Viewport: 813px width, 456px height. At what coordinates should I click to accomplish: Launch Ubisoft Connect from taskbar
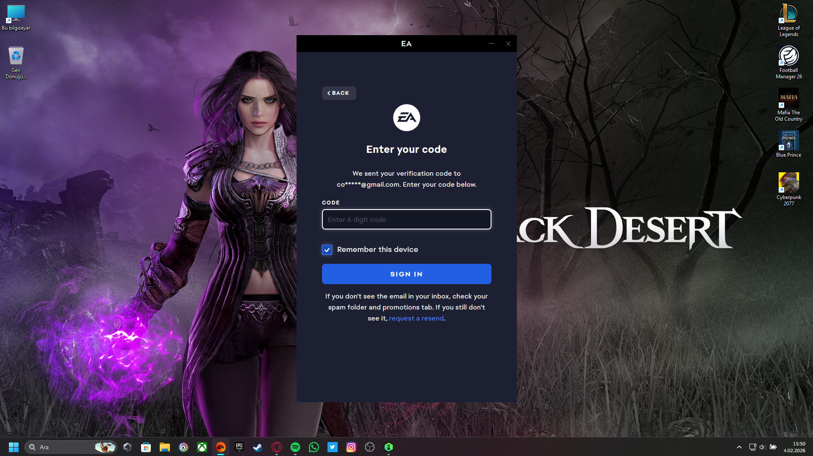(183, 447)
